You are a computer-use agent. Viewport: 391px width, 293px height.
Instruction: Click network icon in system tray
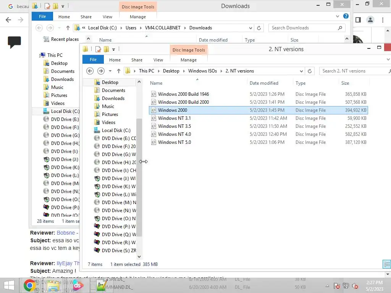346,286
